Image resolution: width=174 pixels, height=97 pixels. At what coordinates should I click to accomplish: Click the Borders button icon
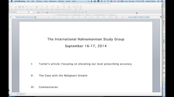[x=43, y=12]
